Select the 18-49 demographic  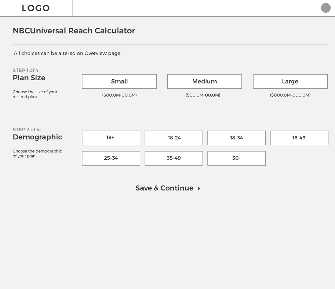pos(299,138)
